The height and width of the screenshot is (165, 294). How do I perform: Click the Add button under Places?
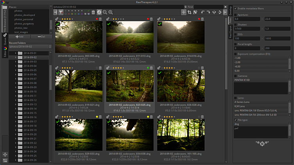[x=20, y=36]
